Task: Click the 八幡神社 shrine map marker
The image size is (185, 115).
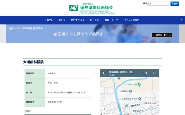Action: pyautogui.click(x=130, y=91)
